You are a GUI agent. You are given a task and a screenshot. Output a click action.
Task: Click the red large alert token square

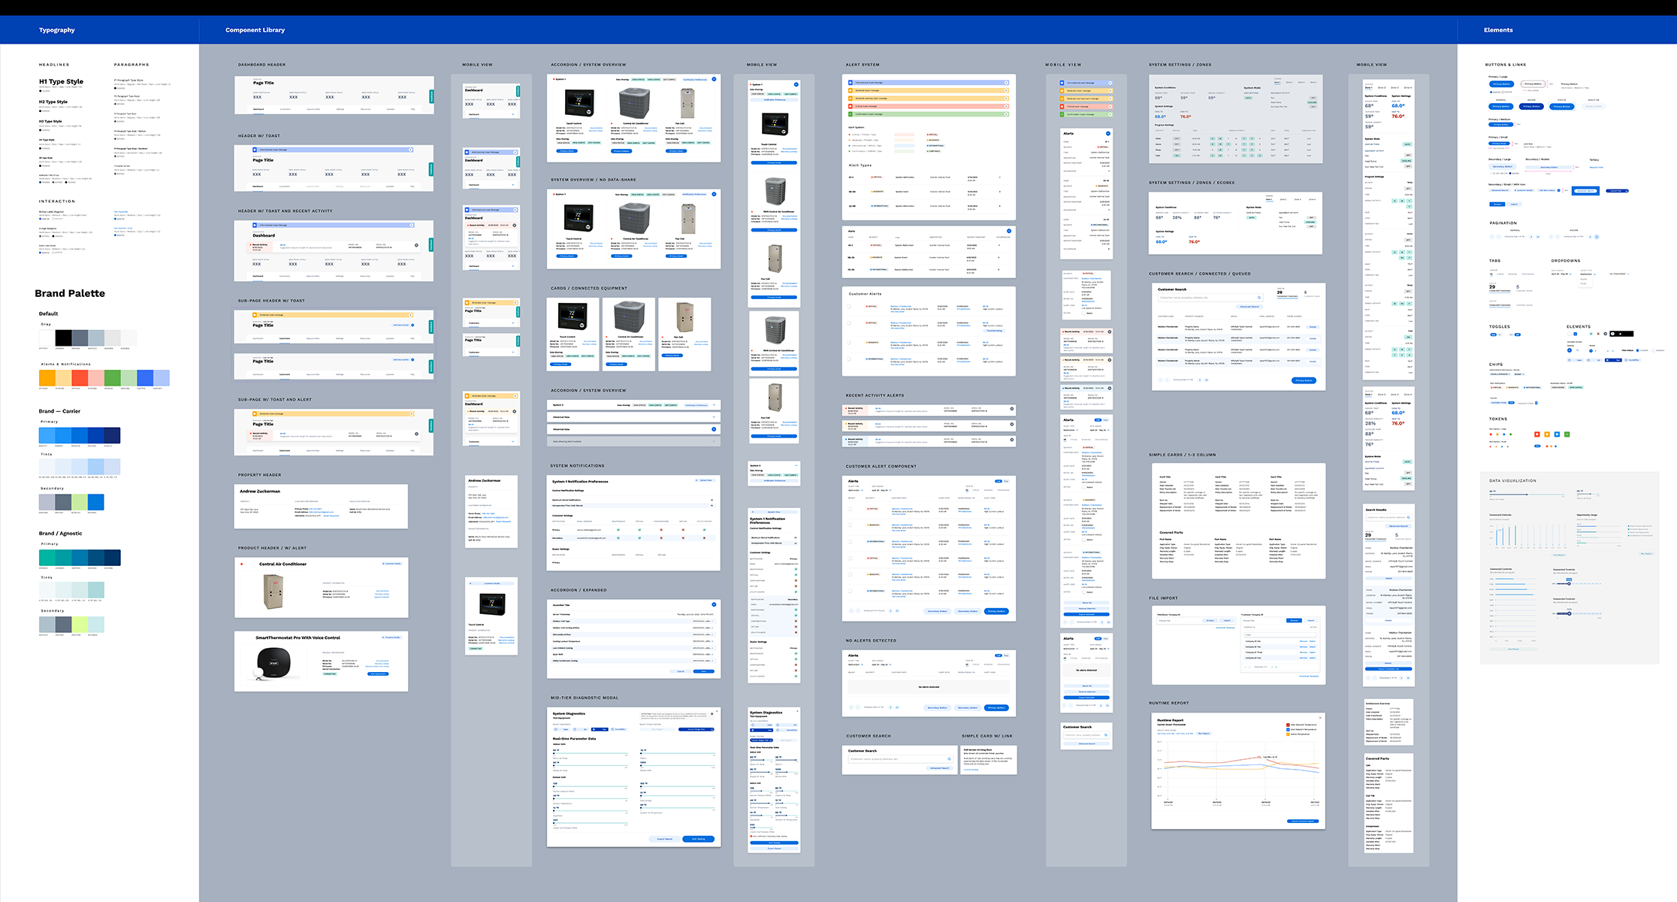pos(1536,434)
